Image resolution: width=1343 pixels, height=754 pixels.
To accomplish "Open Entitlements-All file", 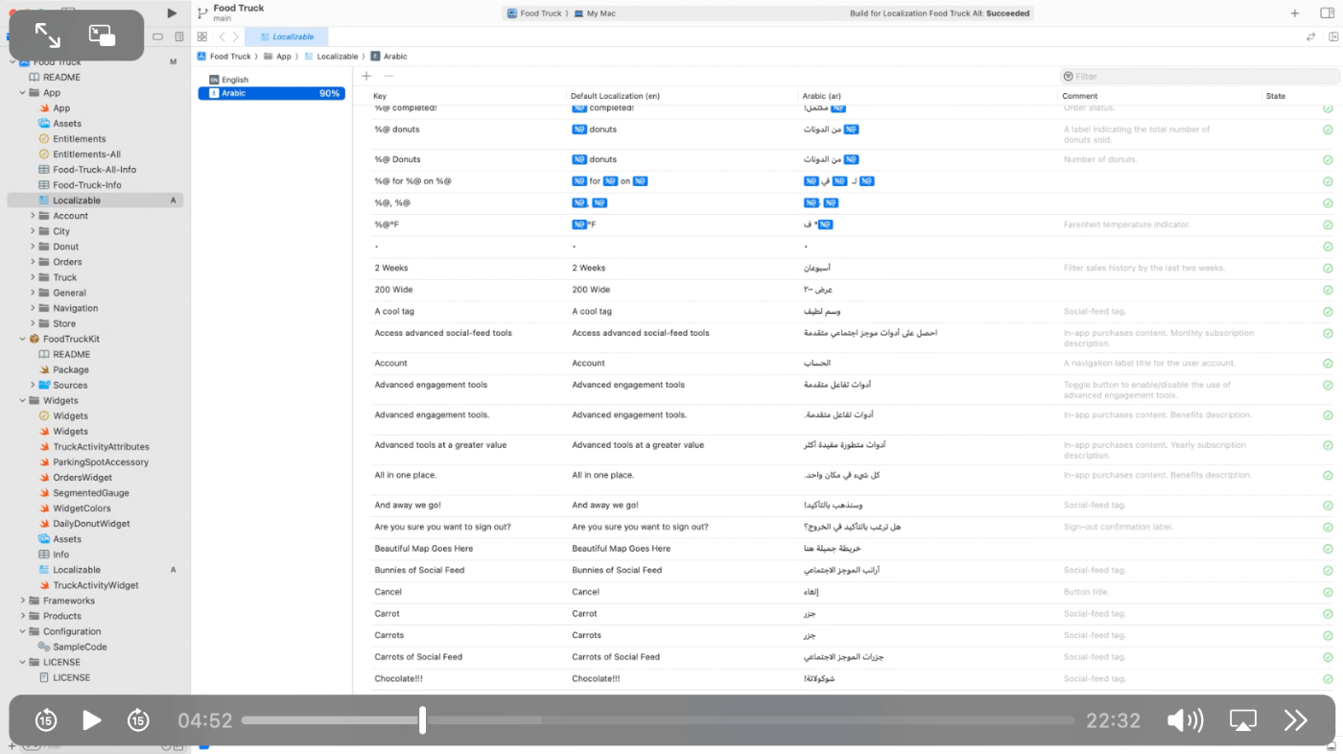I will [86, 154].
